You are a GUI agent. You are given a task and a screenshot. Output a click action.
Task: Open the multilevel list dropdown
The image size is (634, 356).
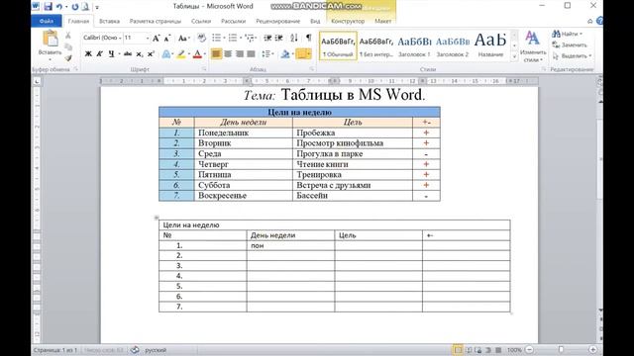256,38
